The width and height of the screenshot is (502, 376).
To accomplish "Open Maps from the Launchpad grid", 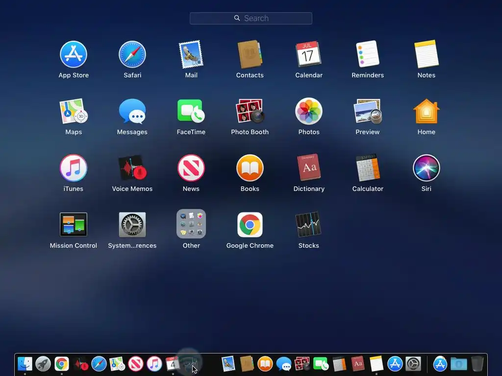I will tap(74, 111).
